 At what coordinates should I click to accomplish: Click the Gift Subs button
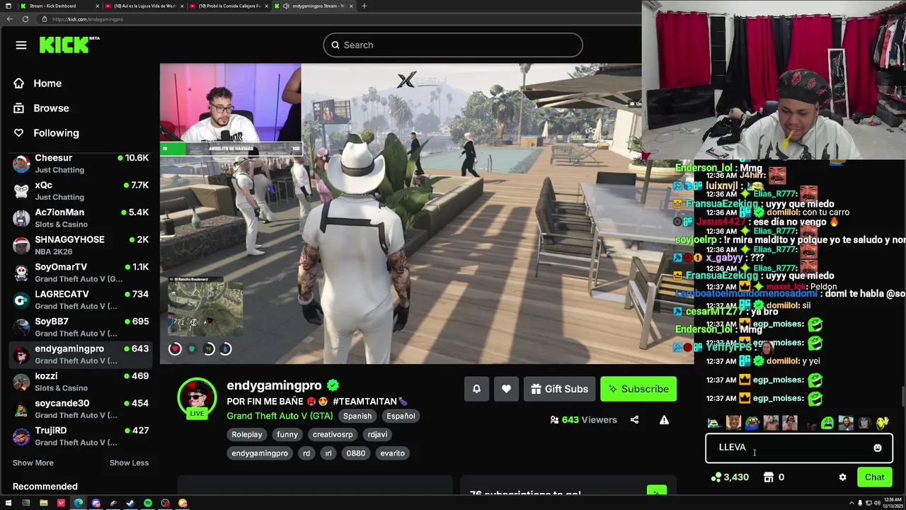[x=559, y=389]
